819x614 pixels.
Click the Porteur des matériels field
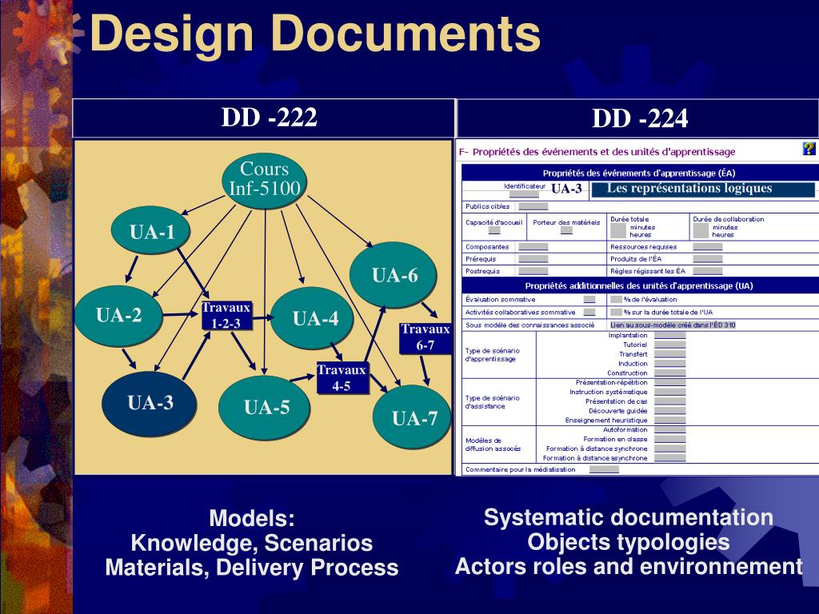pyautogui.click(x=566, y=230)
